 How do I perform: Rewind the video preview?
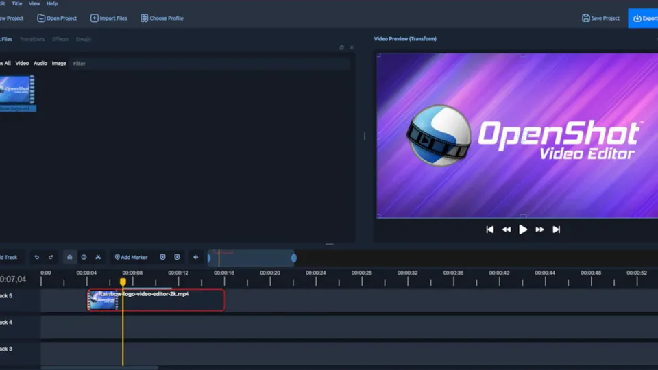tap(507, 230)
